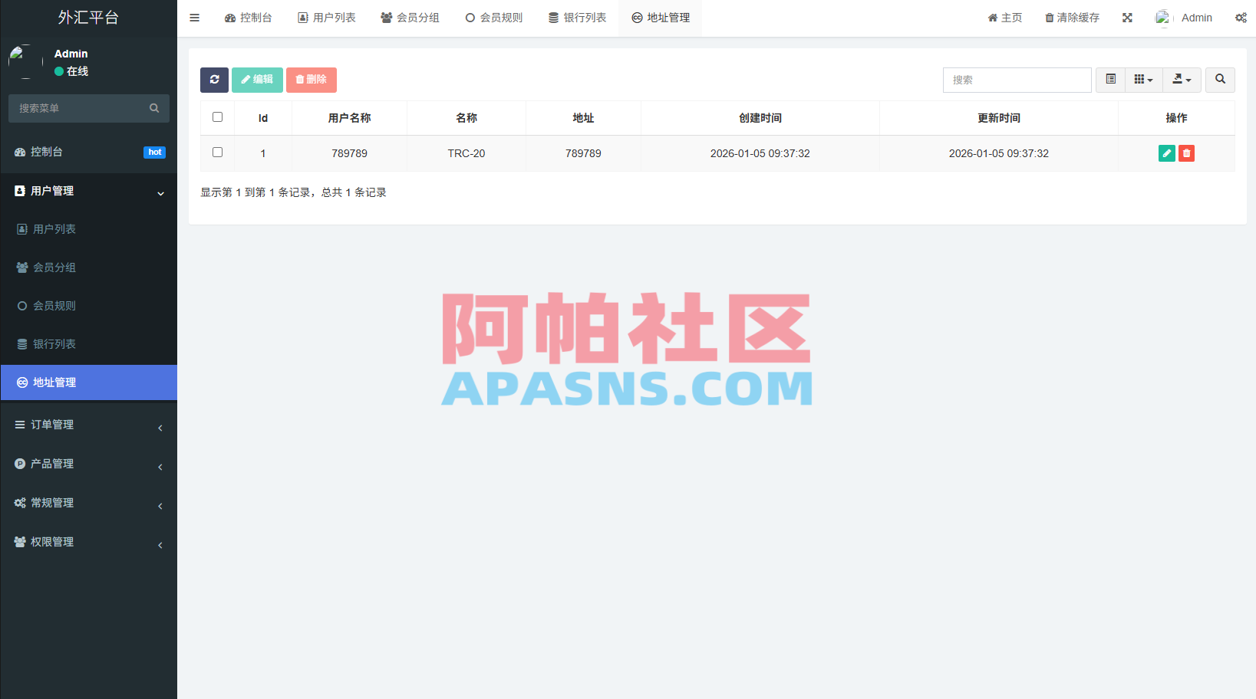
Task: Open 银行列表 in the sidebar
Action: [89, 344]
